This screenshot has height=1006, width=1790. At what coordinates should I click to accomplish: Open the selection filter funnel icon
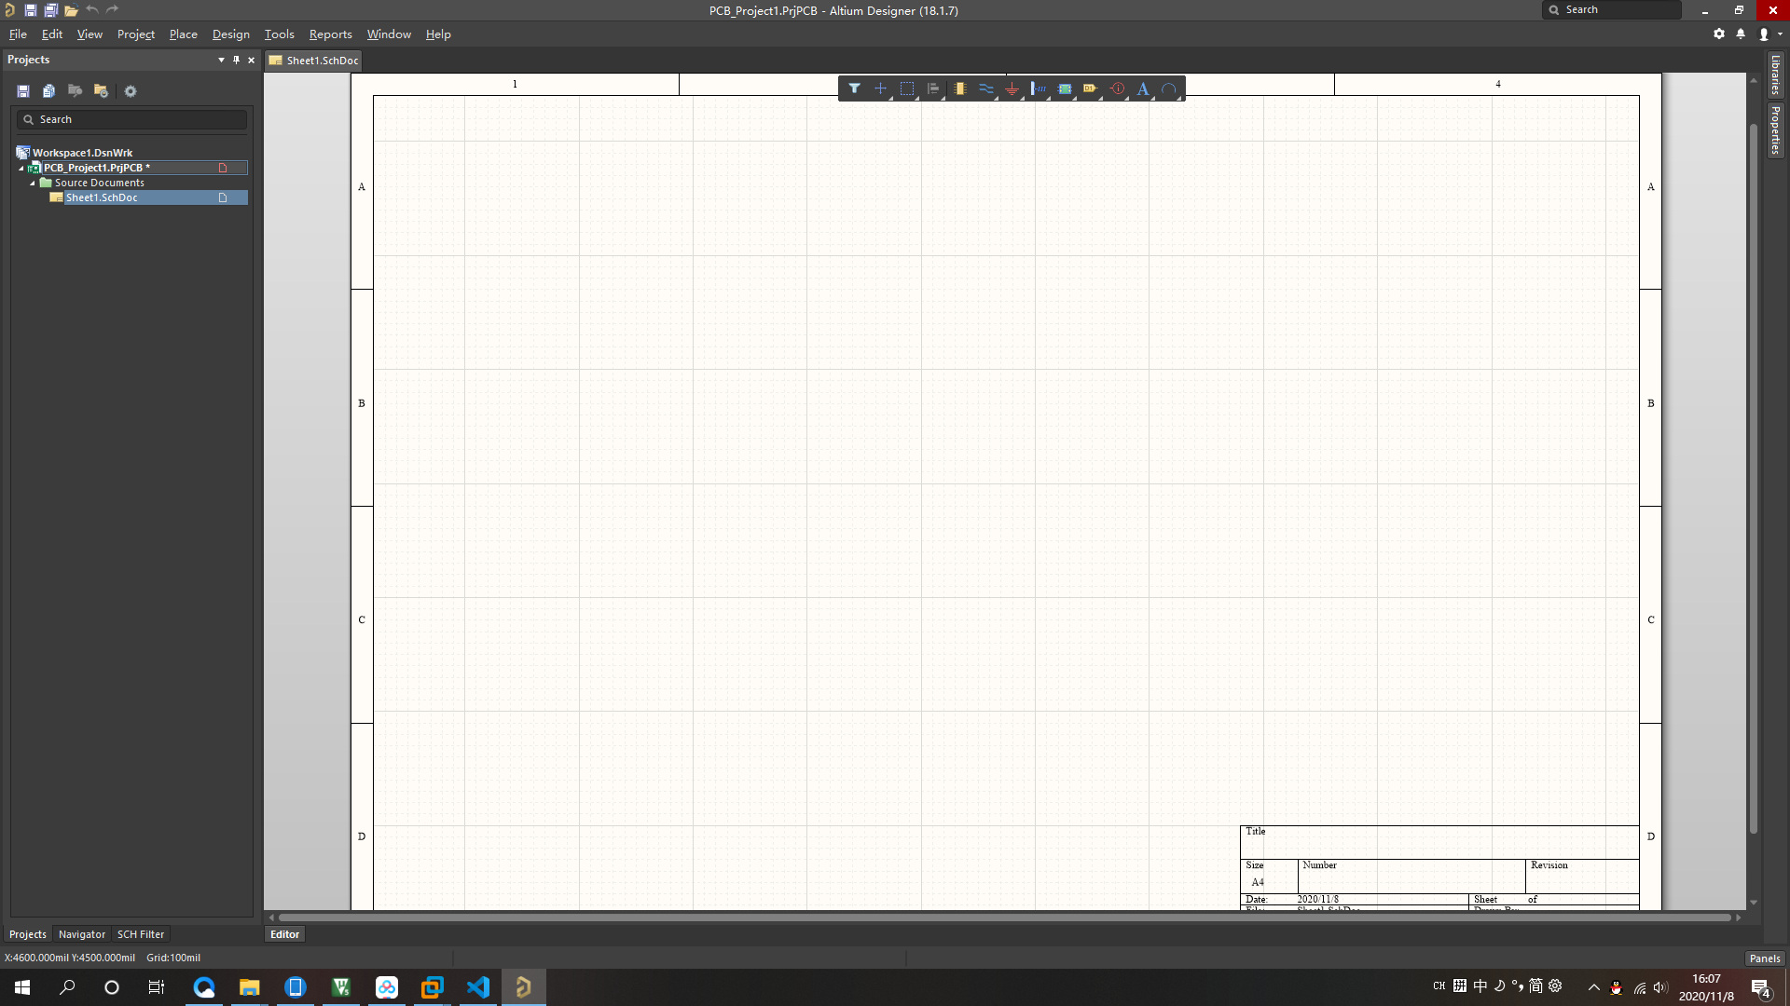854,88
